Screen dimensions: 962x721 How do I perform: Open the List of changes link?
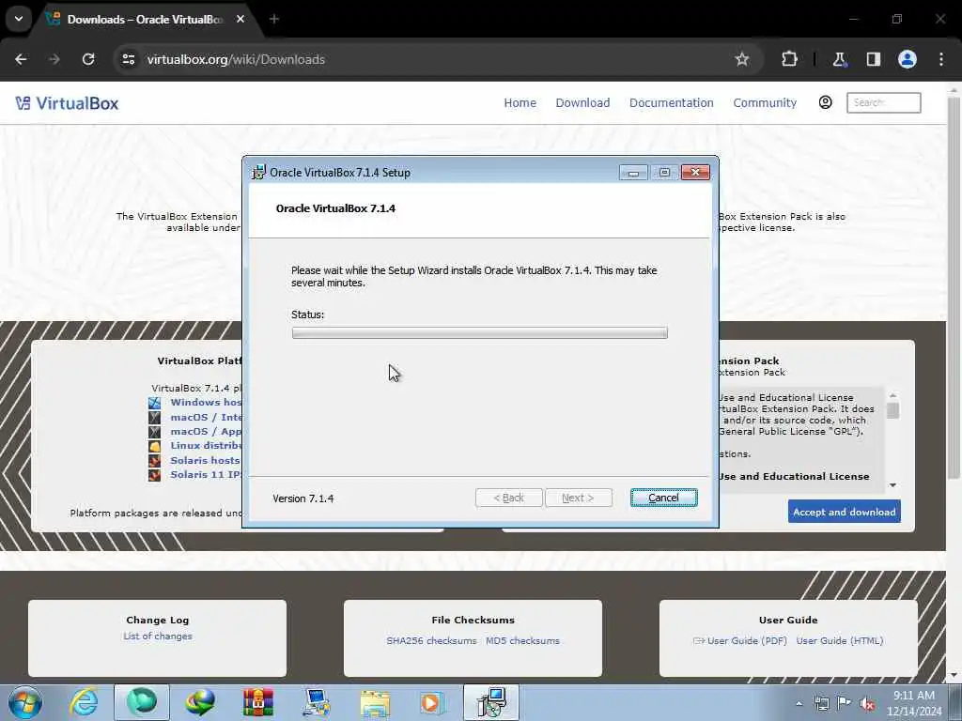click(x=158, y=637)
